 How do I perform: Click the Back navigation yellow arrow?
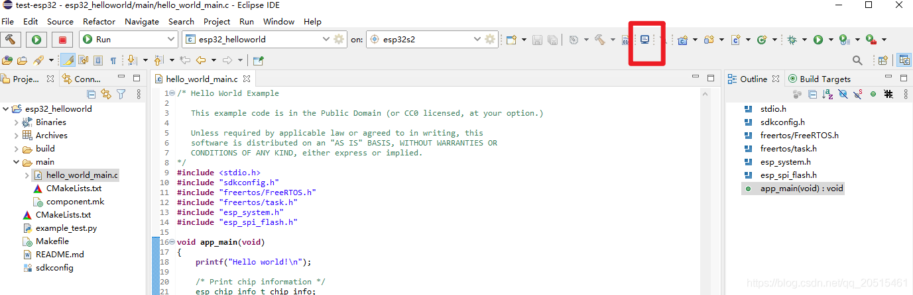pyautogui.click(x=200, y=60)
